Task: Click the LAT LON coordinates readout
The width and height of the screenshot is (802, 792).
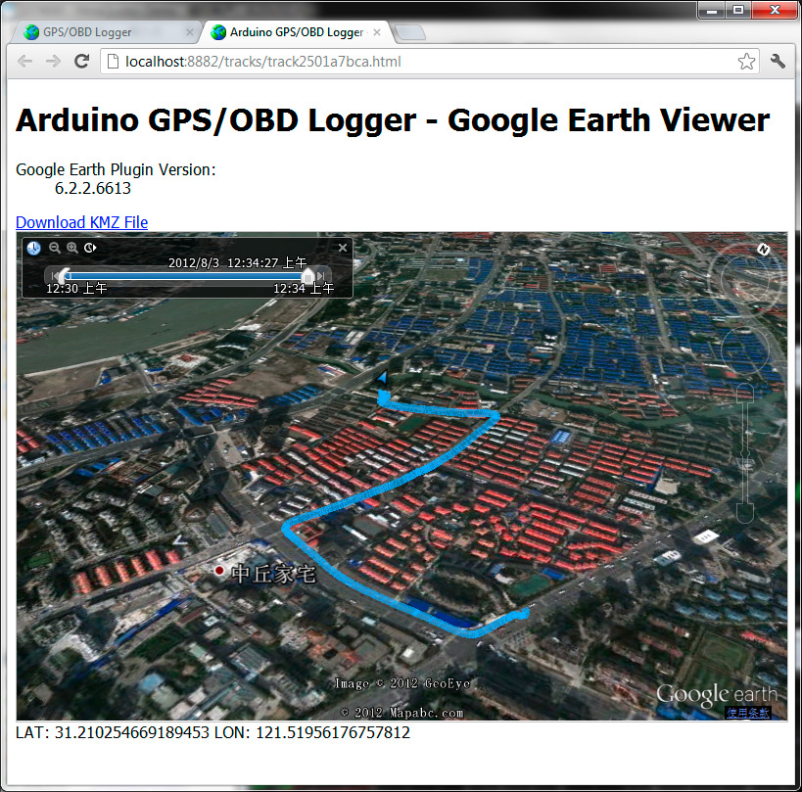Action: [212, 732]
